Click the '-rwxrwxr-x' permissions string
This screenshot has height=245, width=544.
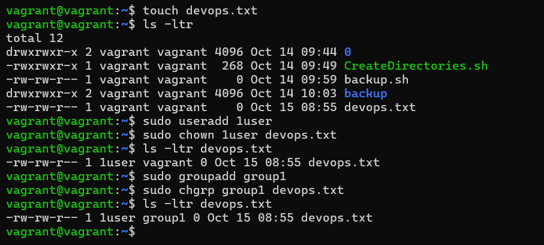coord(42,66)
